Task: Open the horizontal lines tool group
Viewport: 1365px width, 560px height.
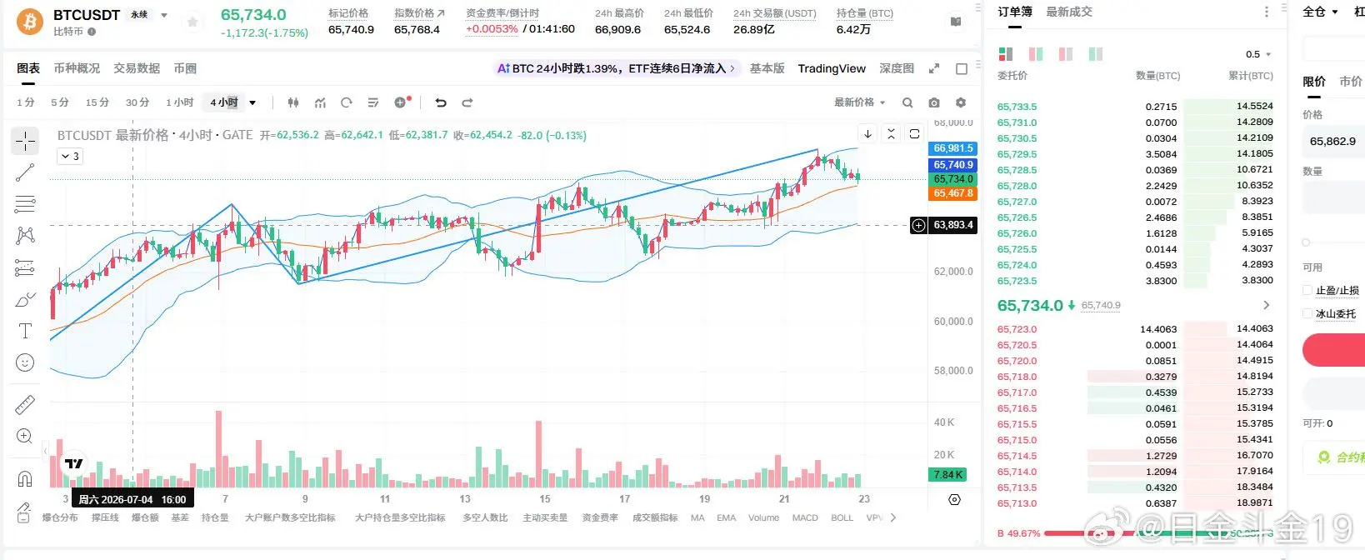Action: click(x=25, y=203)
